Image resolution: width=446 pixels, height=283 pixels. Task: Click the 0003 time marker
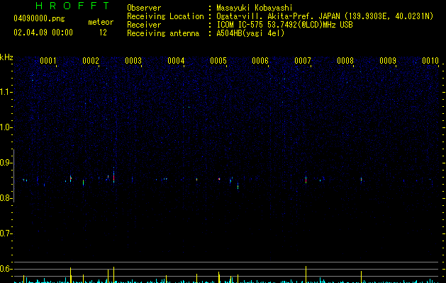tap(133, 61)
